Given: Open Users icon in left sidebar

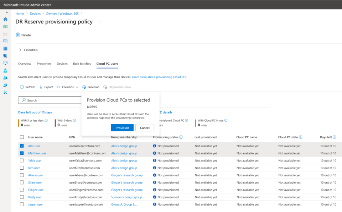Looking at the screenshot, I should (5, 70).
